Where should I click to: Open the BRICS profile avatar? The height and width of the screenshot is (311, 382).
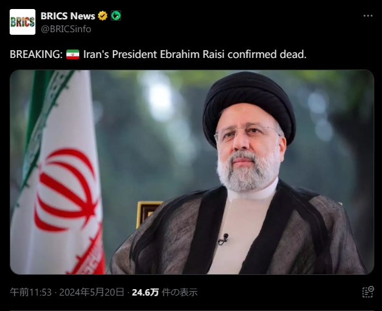(x=23, y=22)
